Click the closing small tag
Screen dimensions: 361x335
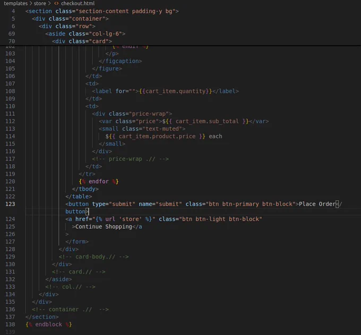pos(112,144)
